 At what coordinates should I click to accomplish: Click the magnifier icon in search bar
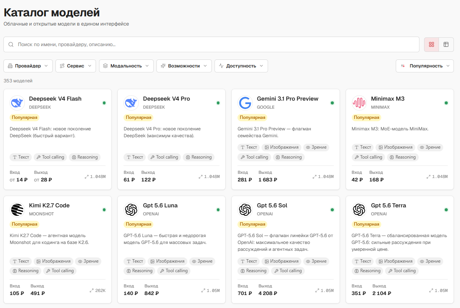(x=11, y=45)
